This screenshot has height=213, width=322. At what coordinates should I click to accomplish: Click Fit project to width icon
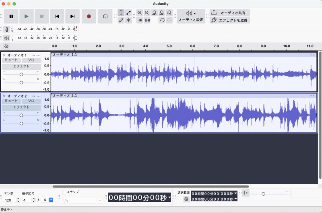162,13
